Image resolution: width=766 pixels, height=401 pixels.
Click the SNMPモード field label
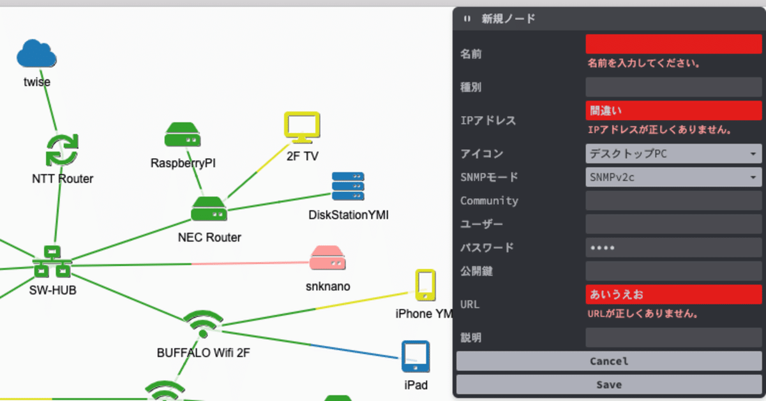point(490,177)
